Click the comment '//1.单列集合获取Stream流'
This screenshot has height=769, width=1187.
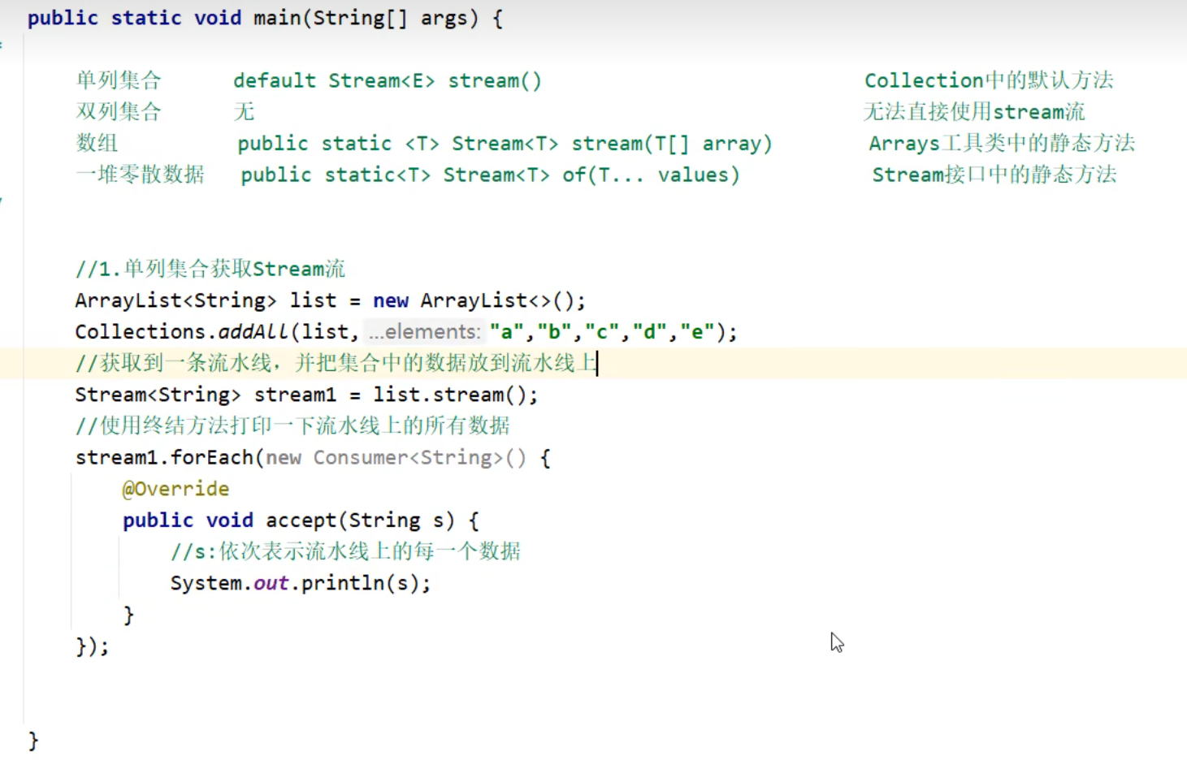tap(210, 269)
